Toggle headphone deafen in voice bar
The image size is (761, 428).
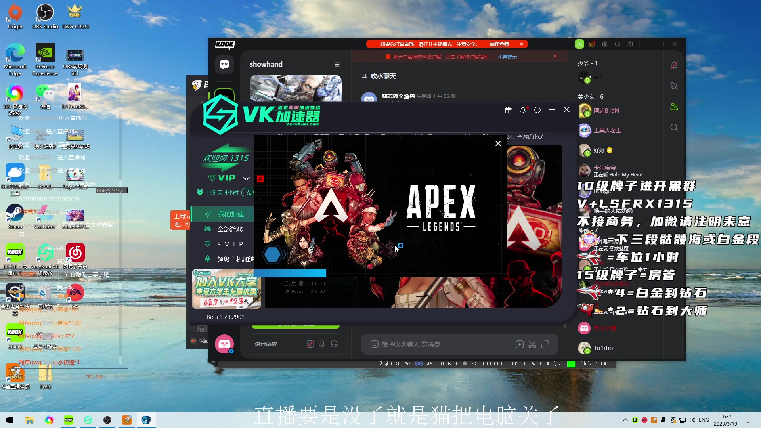[334, 344]
